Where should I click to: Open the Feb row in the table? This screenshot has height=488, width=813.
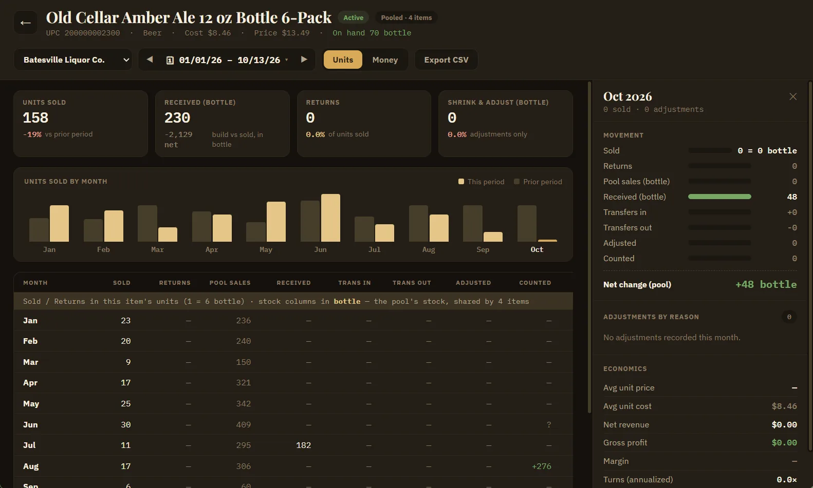click(293, 341)
